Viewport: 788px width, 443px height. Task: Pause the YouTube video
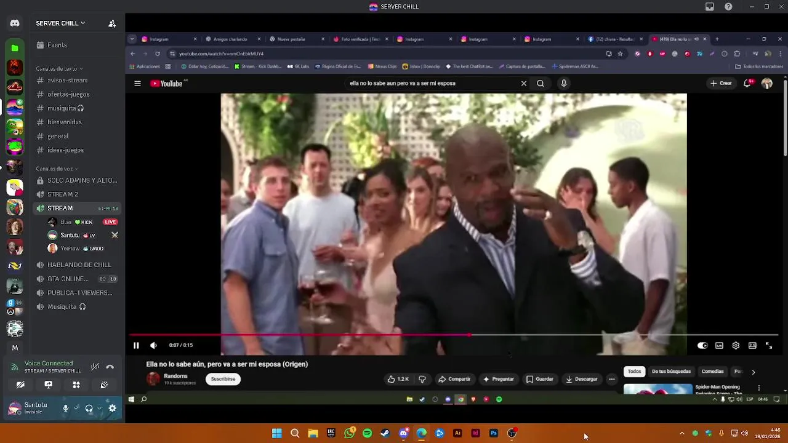136,346
